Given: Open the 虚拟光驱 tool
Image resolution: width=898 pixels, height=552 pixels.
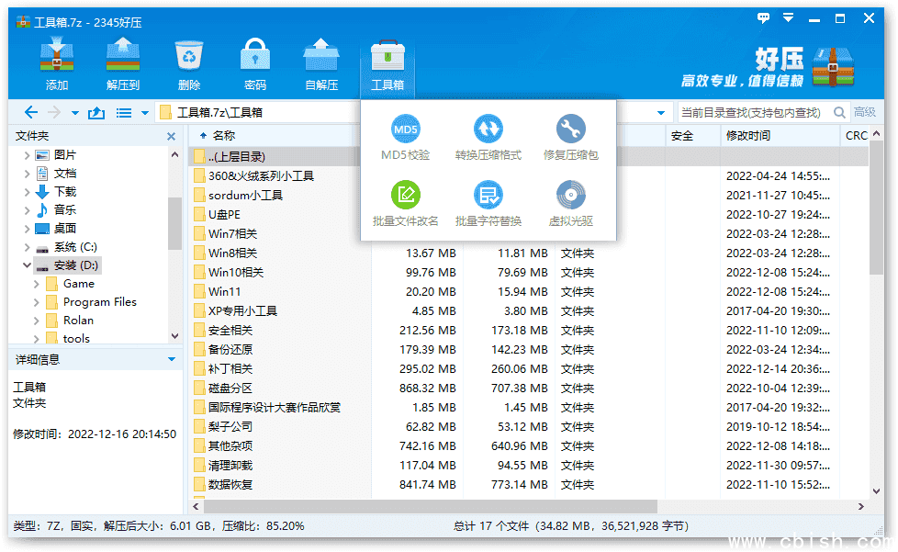Looking at the screenshot, I should [x=570, y=202].
